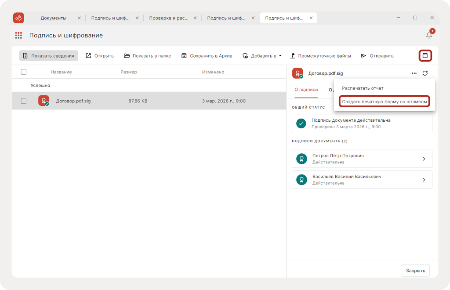Viewport: 450px width, 290px height.
Task: Select Создать печатную форму со штампом
Action: pyautogui.click(x=385, y=101)
